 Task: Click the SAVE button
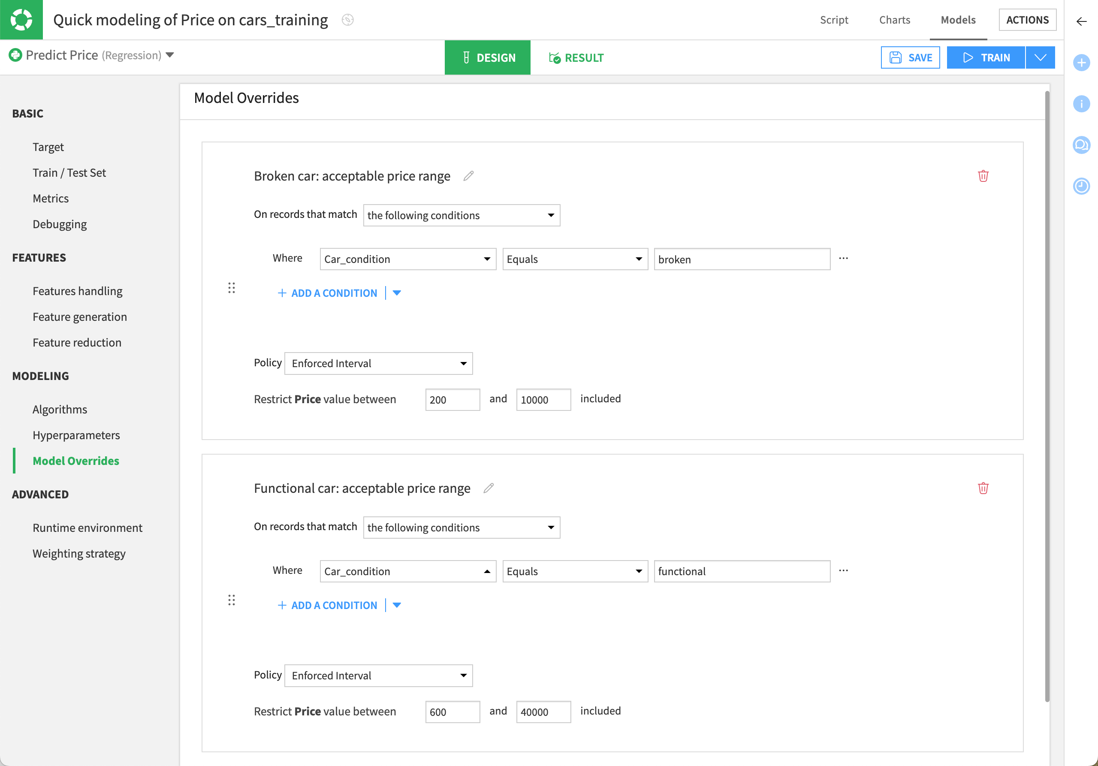tap(910, 57)
